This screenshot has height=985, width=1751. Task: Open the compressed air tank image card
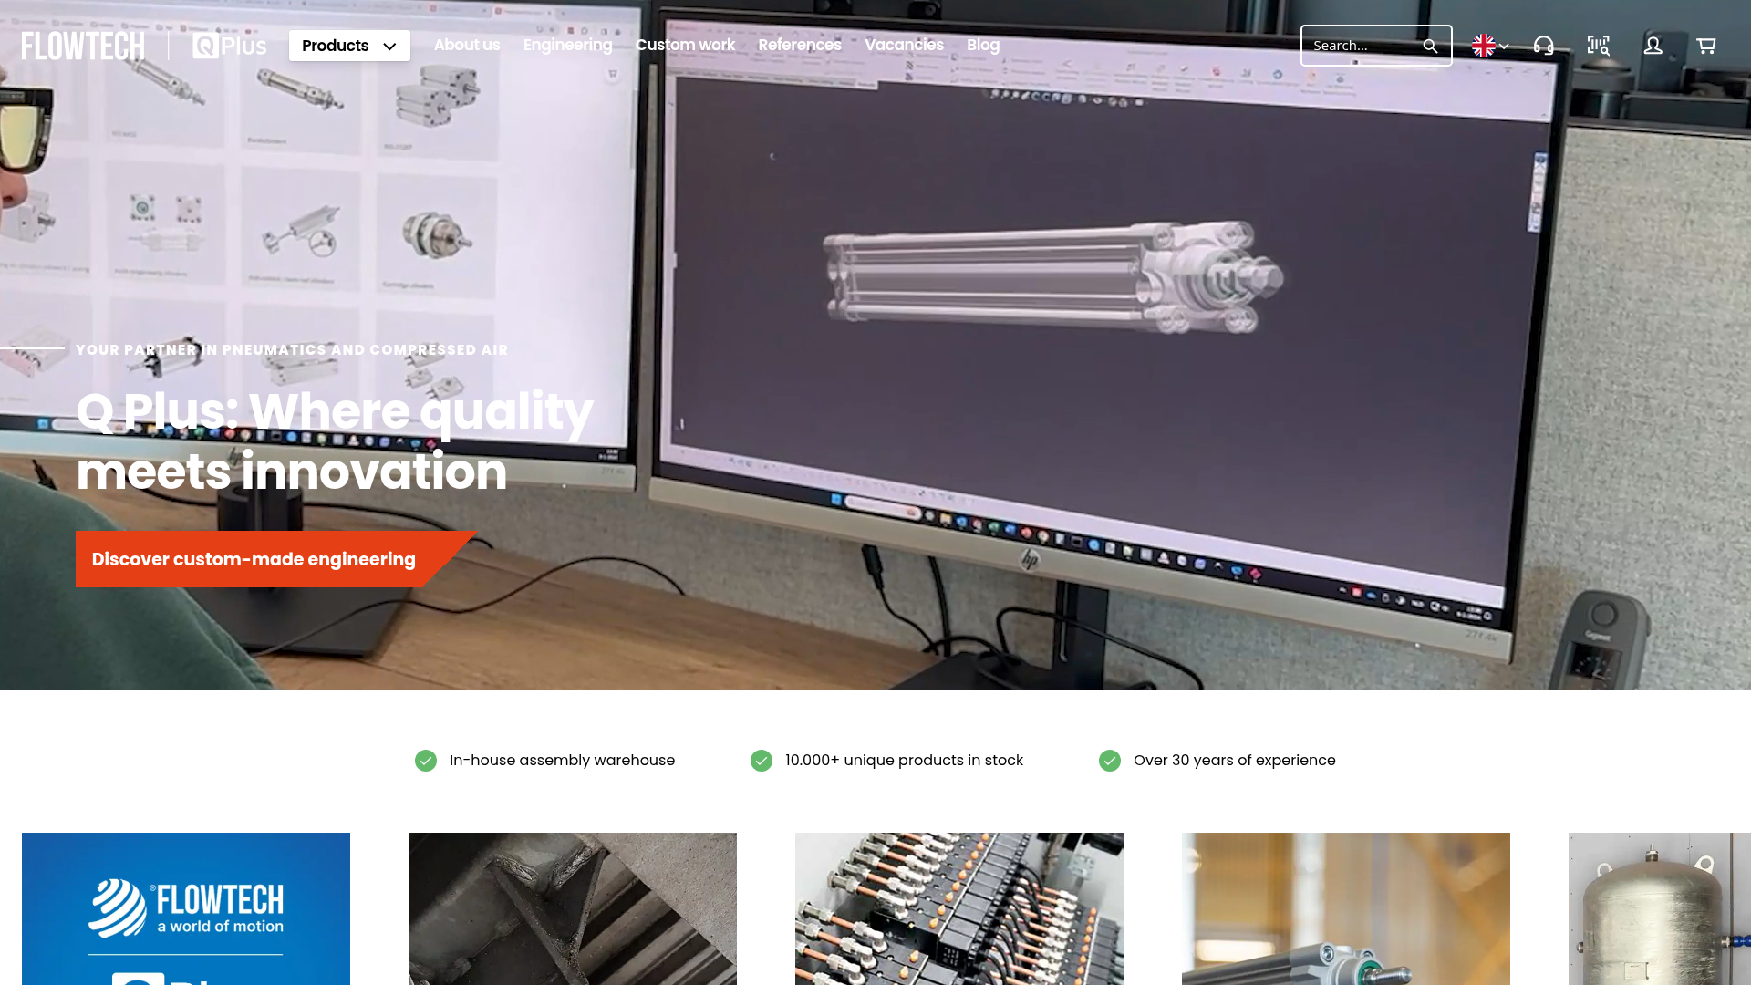tap(1660, 908)
